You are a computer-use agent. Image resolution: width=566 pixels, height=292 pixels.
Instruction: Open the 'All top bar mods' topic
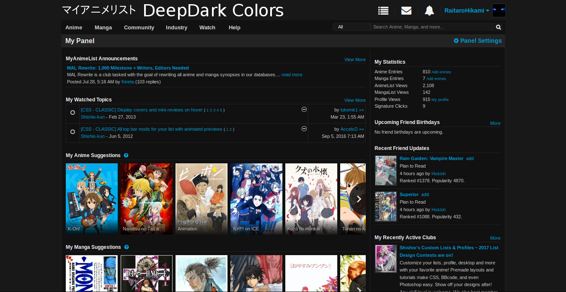tap(152, 129)
